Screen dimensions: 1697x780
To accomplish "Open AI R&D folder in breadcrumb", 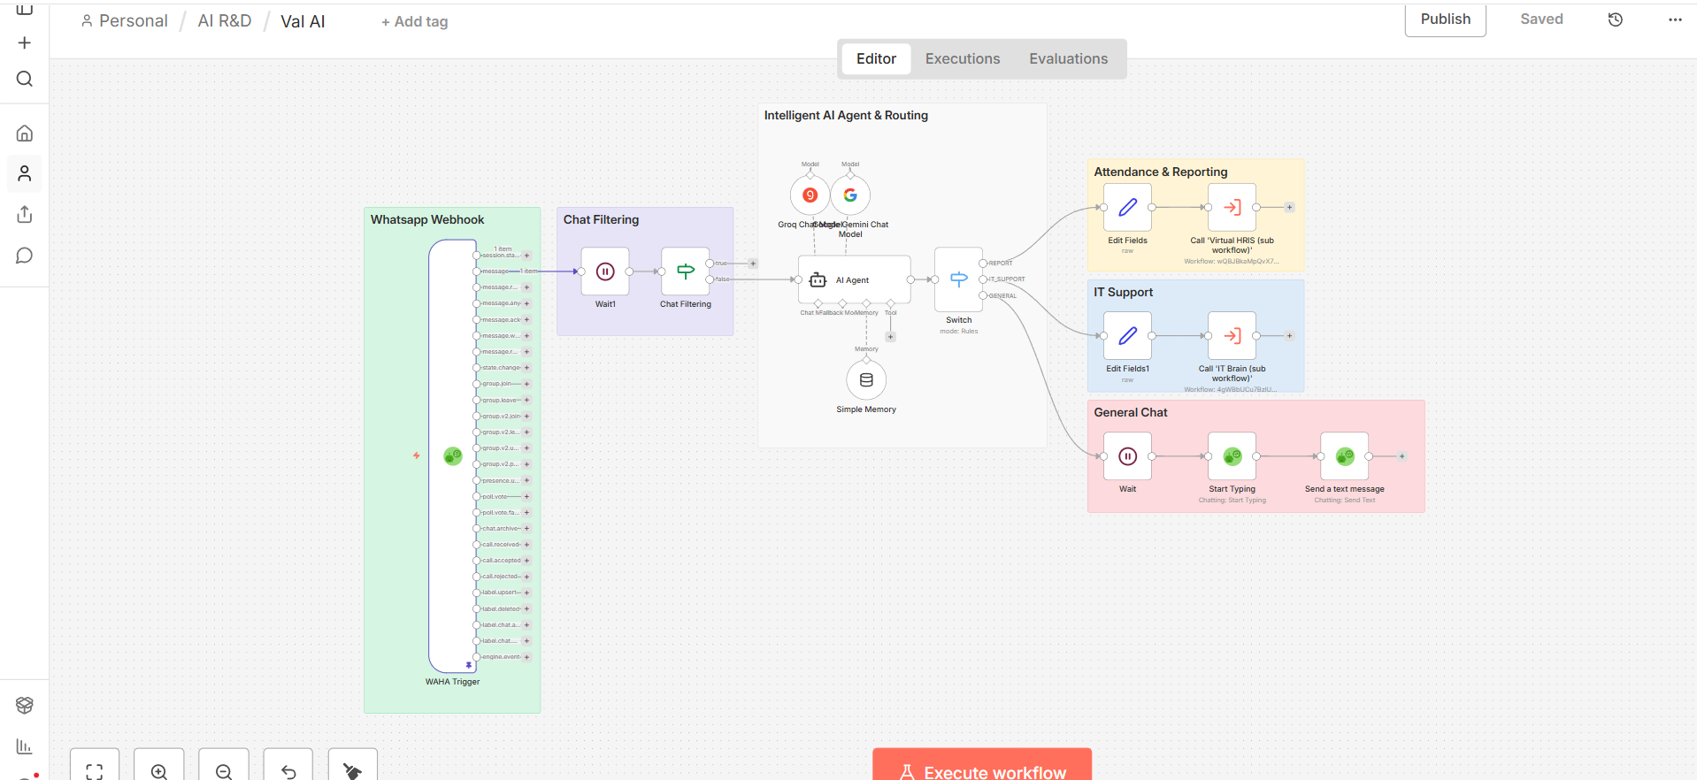I will click(225, 21).
